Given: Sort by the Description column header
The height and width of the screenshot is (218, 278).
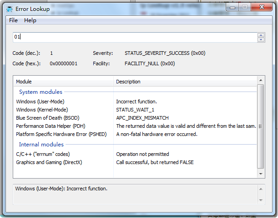Looking at the screenshot, I should (x=184, y=82).
